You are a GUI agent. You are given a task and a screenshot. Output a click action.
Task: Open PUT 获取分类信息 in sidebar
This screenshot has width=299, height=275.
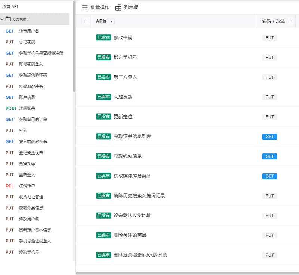(x=34, y=208)
